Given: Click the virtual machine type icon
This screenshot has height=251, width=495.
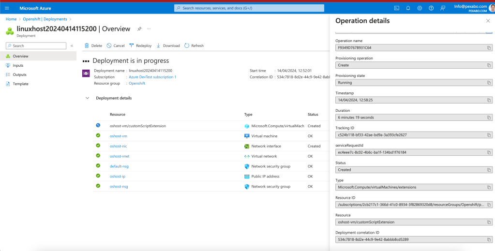Looking at the screenshot, I should 247,136.
